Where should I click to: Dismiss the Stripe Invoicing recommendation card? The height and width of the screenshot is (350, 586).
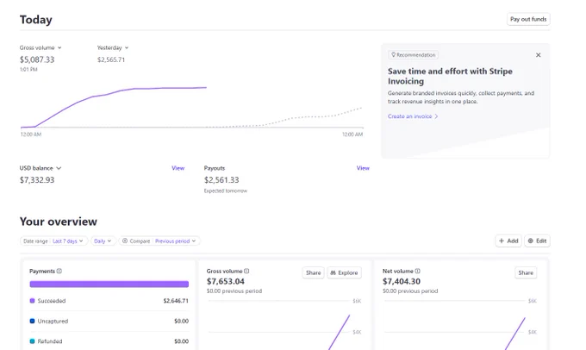(538, 55)
